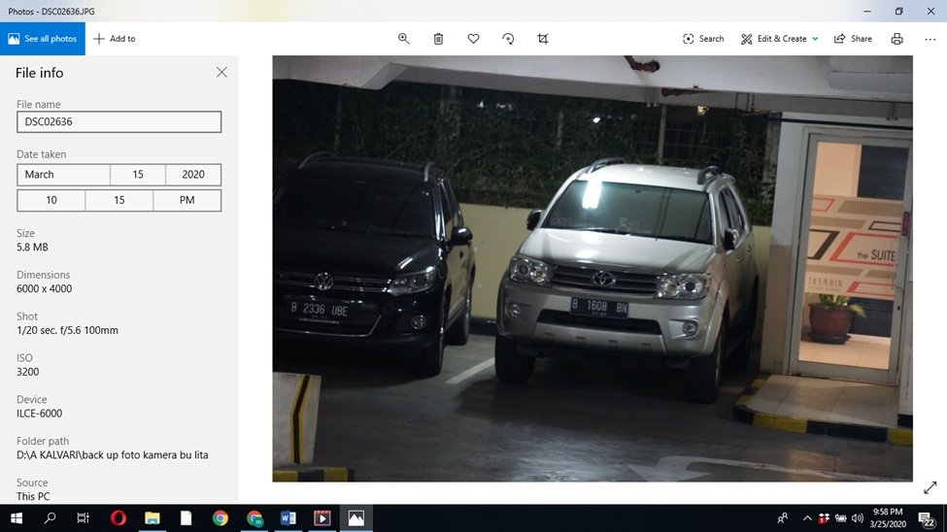Zoom into the photo with magnifier icon
Image resolution: width=947 pixels, height=532 pixels.
point(404,39)
